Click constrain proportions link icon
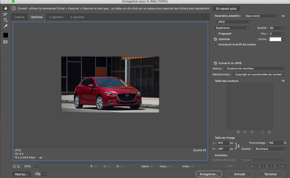The width and height of the screenshot is (290, 178). (239, 146)
